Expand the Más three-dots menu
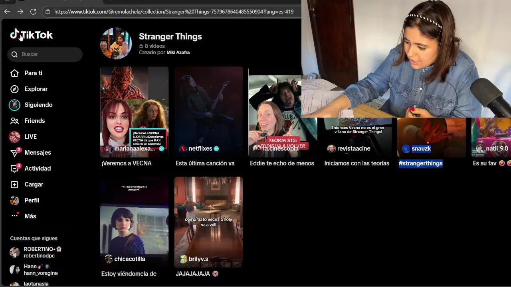 (x=14, y=216)
